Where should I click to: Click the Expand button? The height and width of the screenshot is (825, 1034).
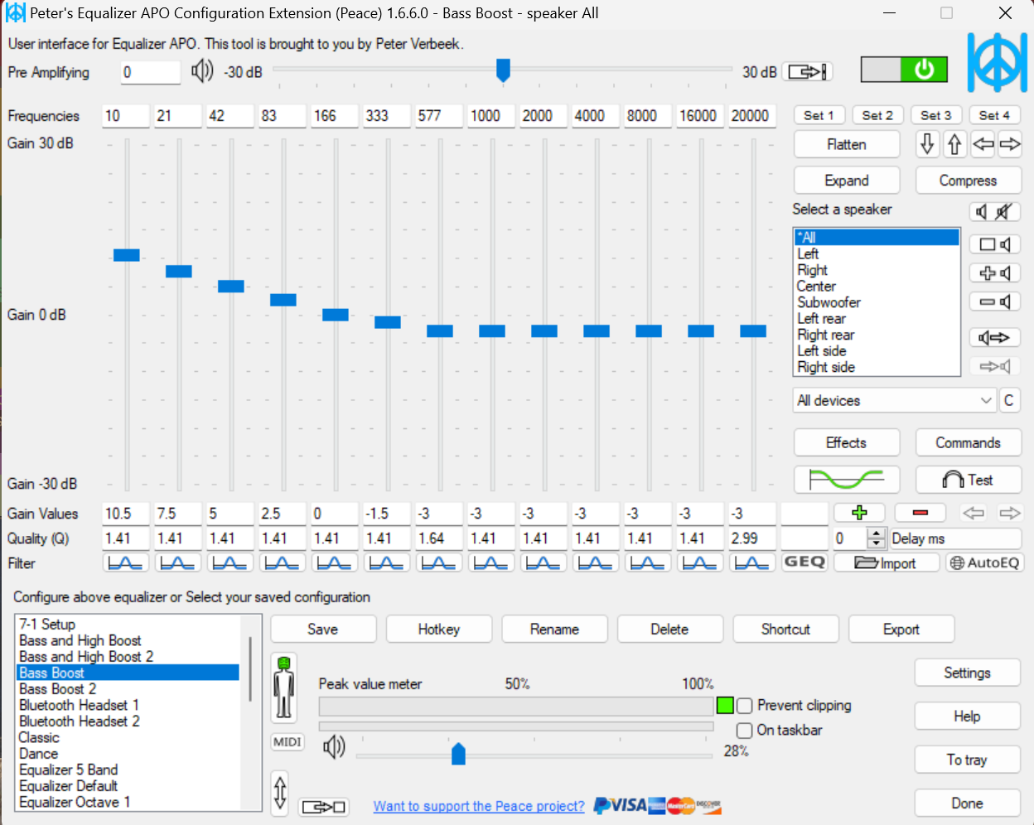tap(847, 181)
